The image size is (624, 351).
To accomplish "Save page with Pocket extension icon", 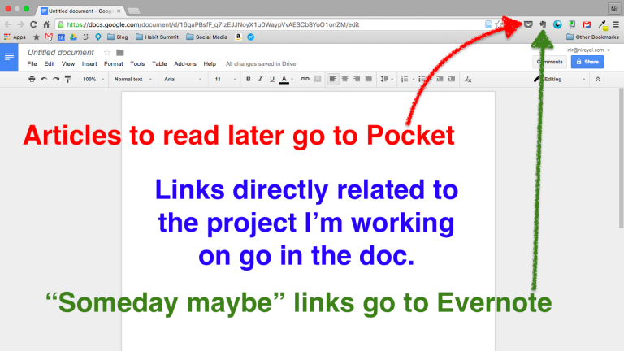I will coord(528,24).
